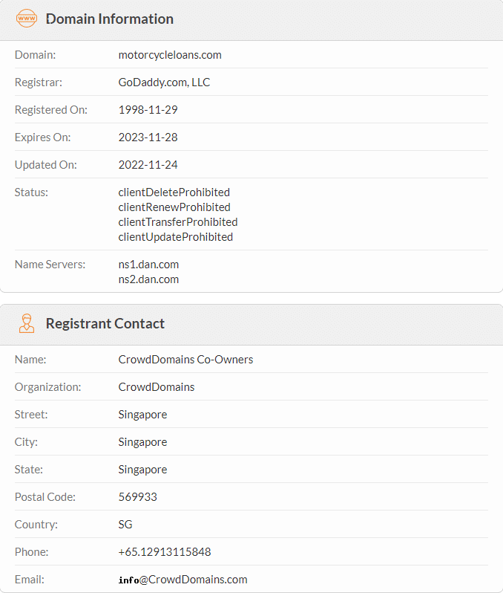
Task: Click country value SG
Action: (x=125, y=525)
